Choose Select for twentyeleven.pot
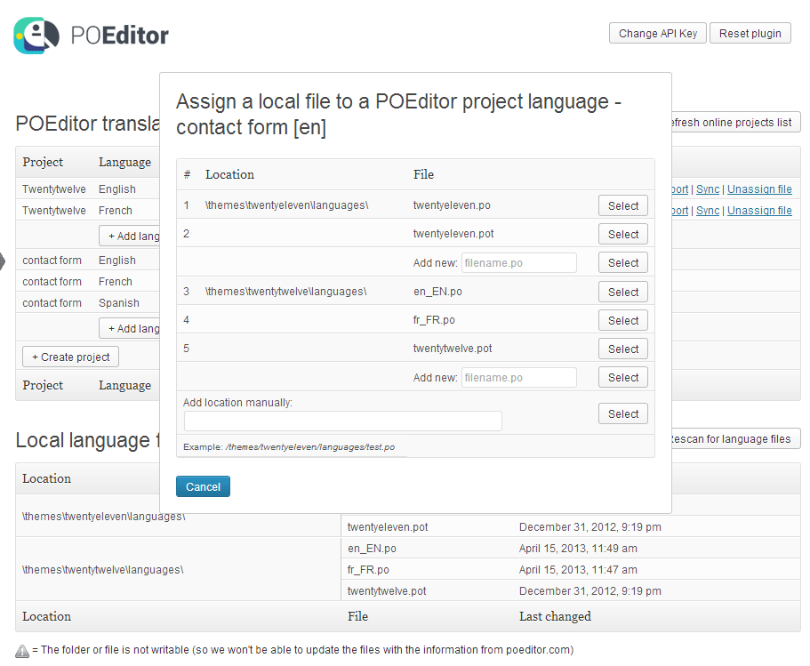The image size is (810, 666). pos(622,235)
